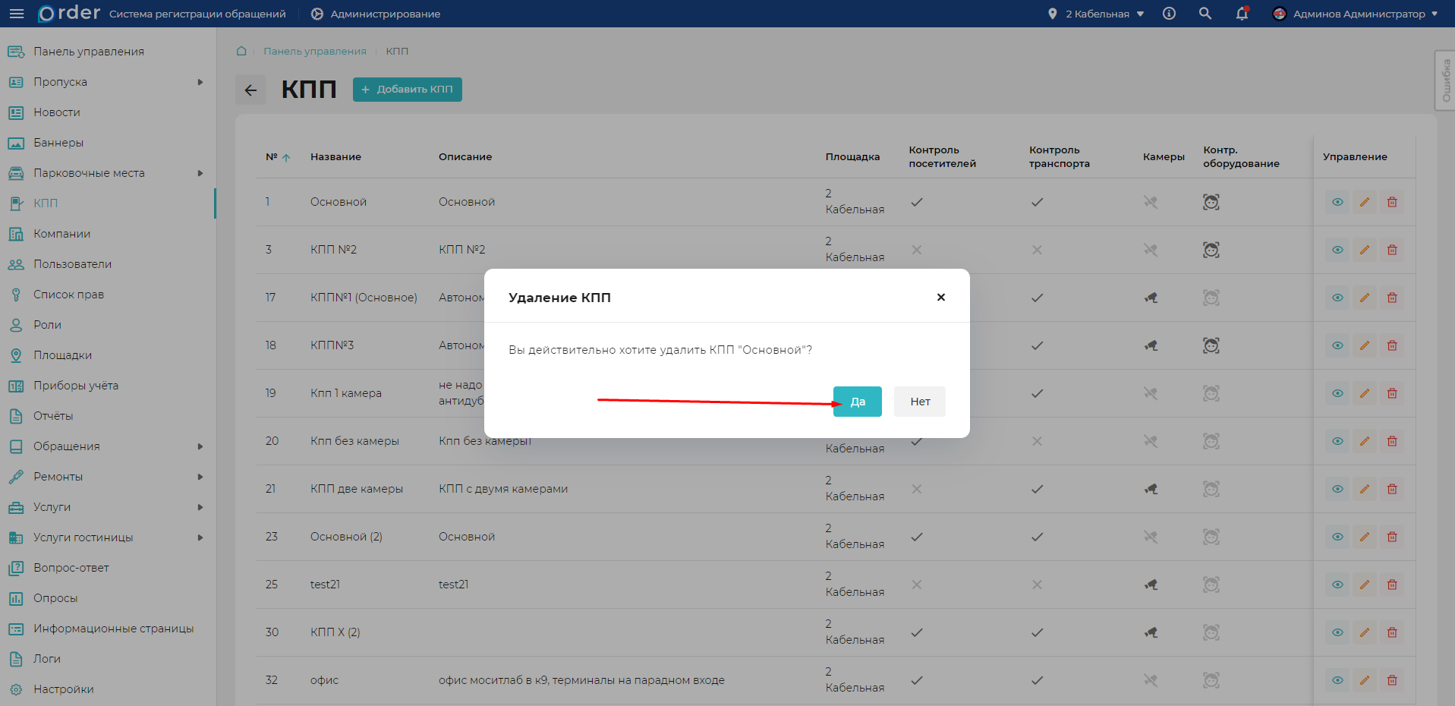View the Основной row via eye icon

tap(1337, 202)
